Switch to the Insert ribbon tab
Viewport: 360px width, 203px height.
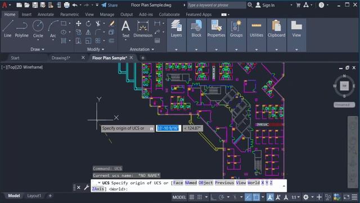pyautogui.click(x=26, y=15)
